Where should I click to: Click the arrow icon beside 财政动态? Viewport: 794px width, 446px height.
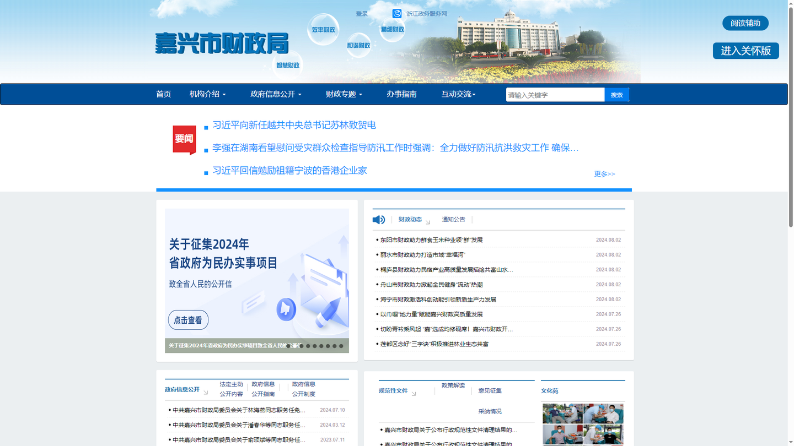(x=427, y=222)
